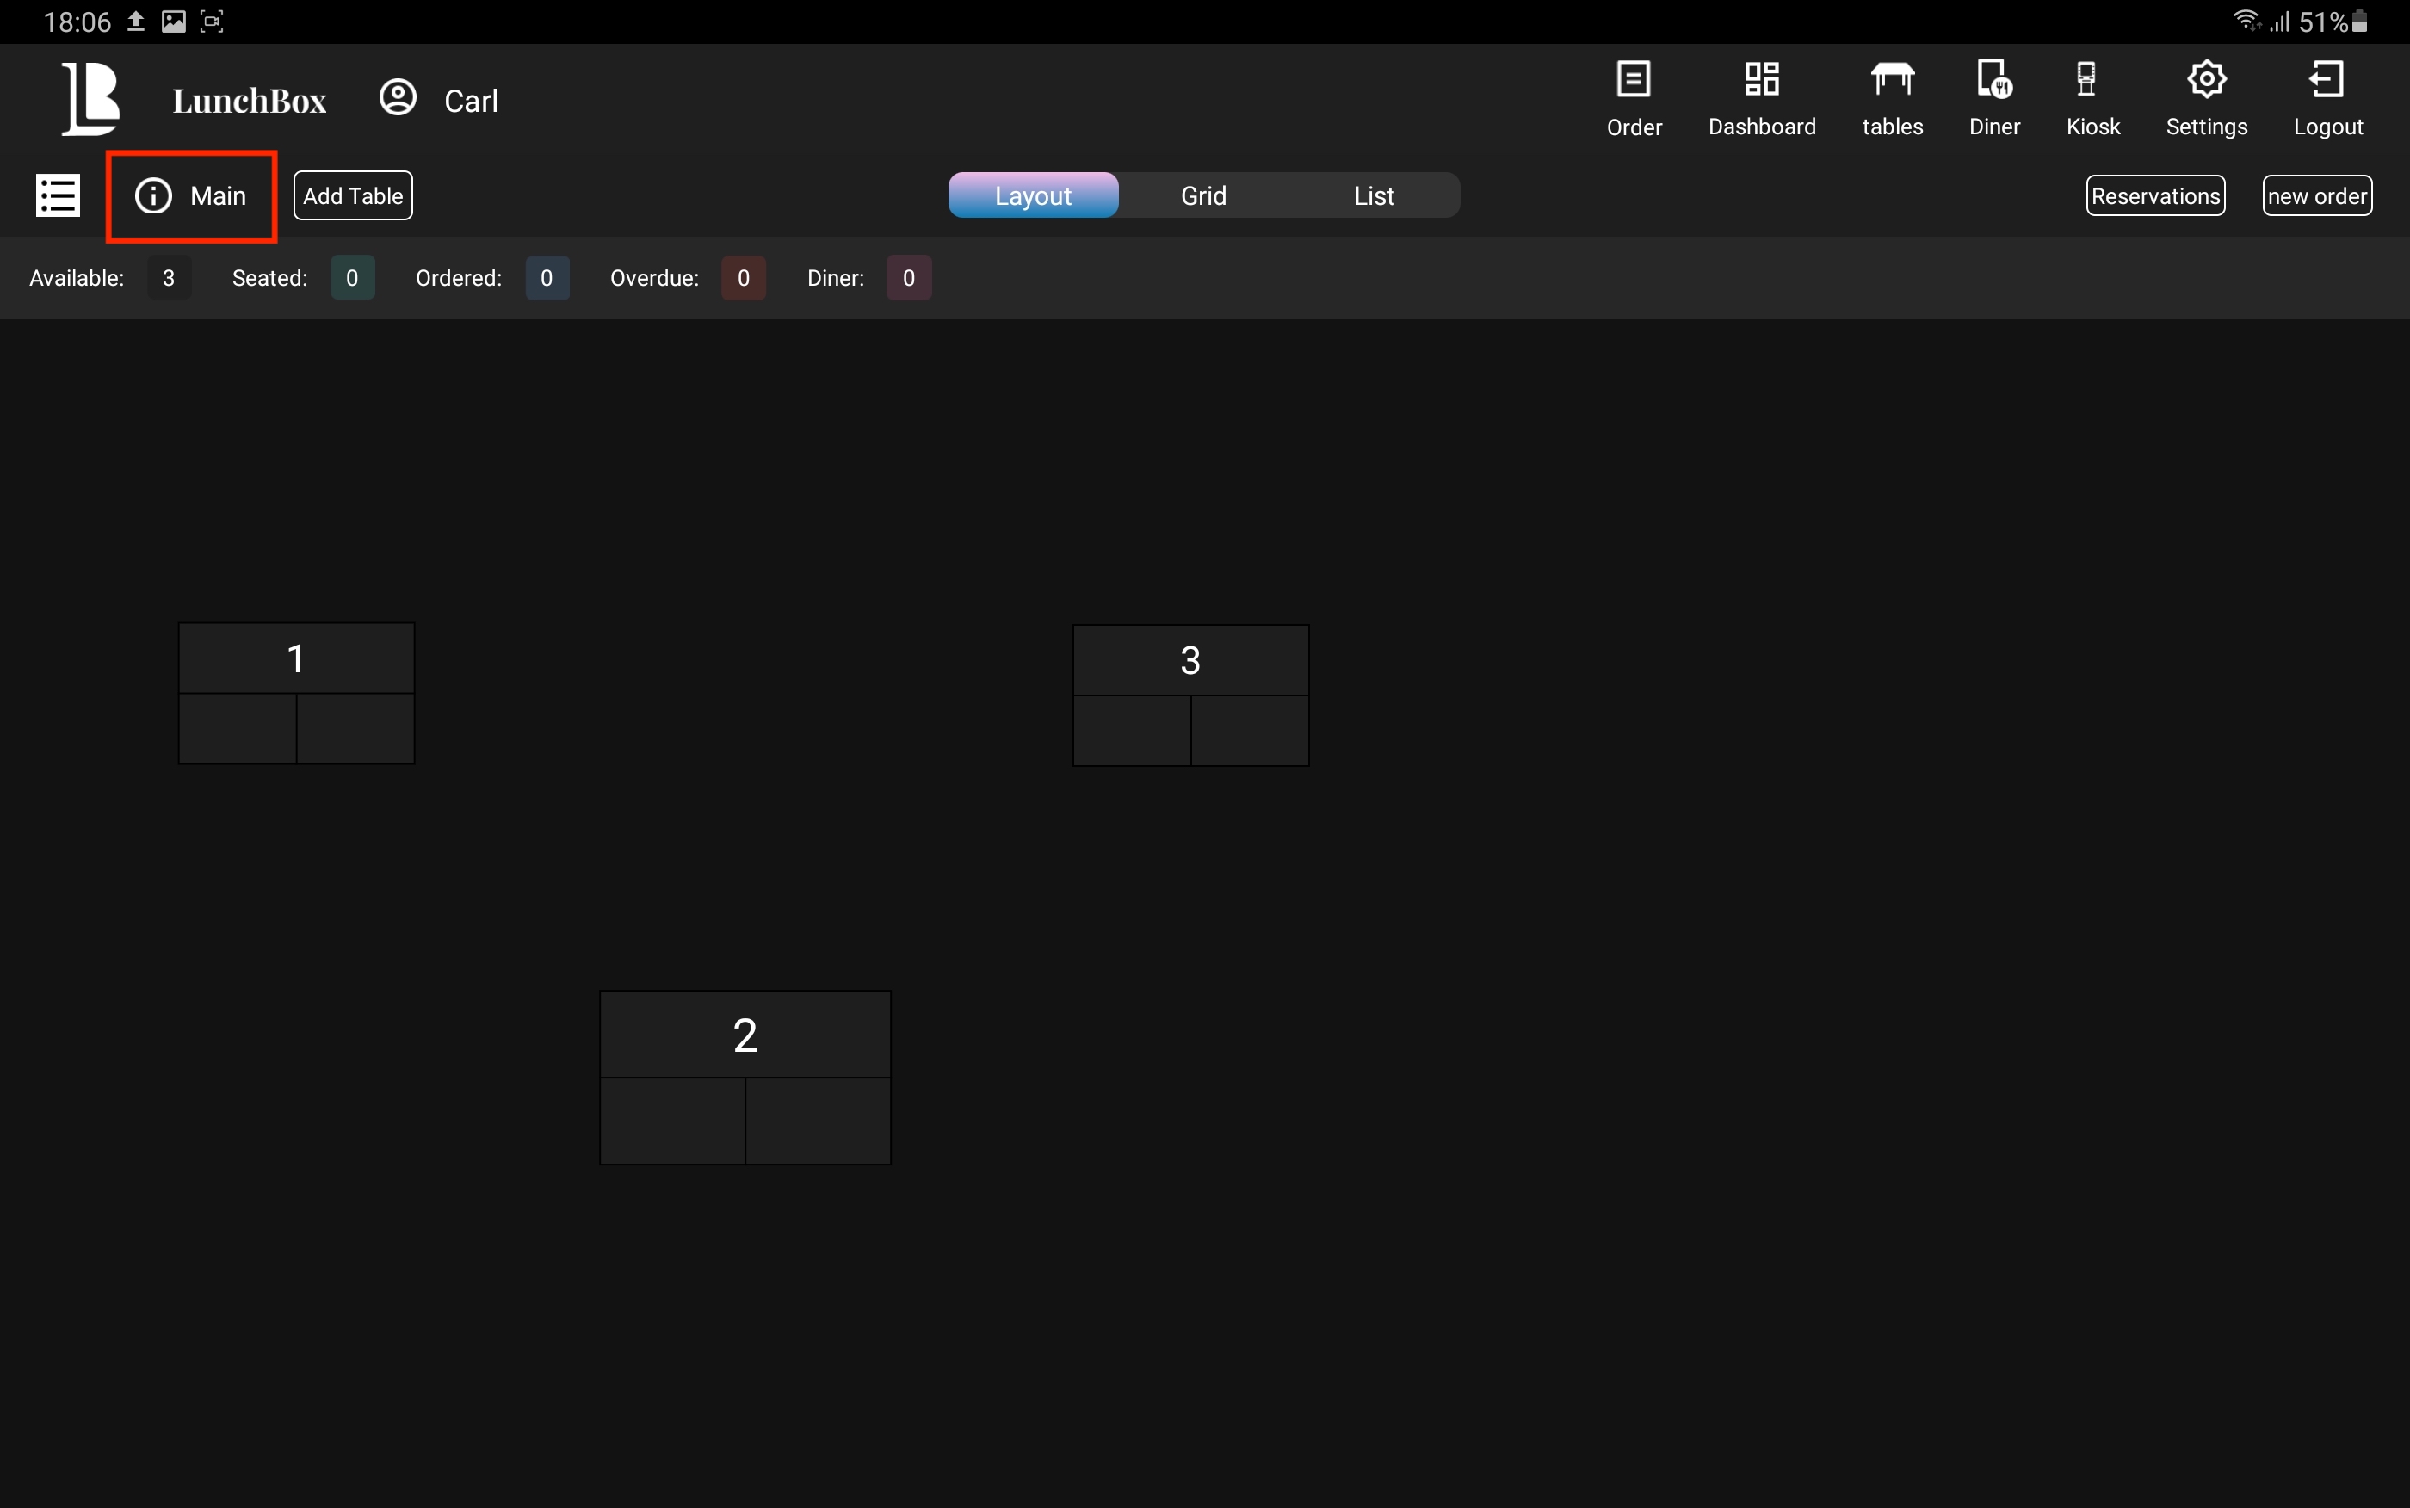The image size is (2410, 1508).
Task: Open the Main room info selector
Action: pyautogui.click(x=191, y=196)
